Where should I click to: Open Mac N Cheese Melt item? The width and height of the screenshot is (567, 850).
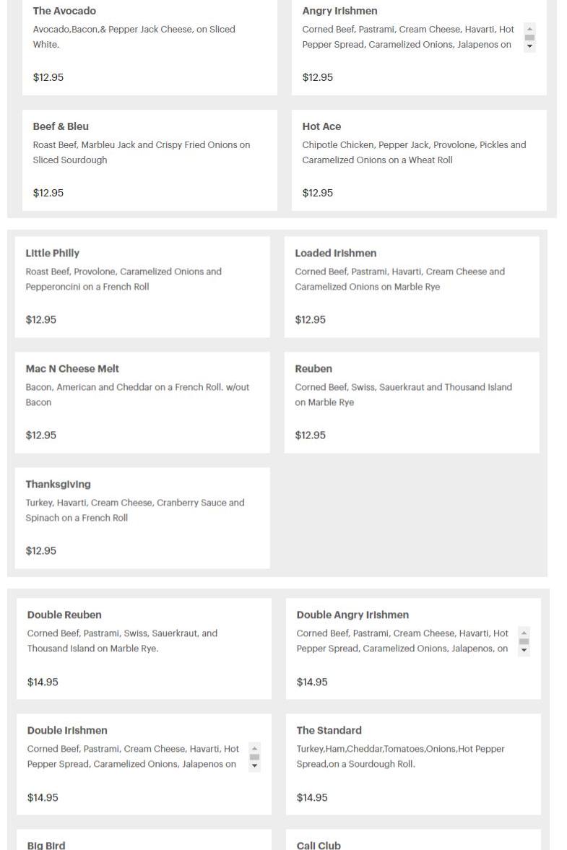tap(72, 369)
